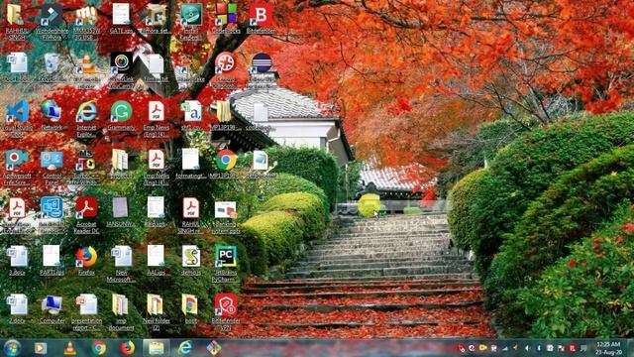Select the red Bitdefender B desktop icon
This screenshot has height=357, width=634.
coord(261,18)
